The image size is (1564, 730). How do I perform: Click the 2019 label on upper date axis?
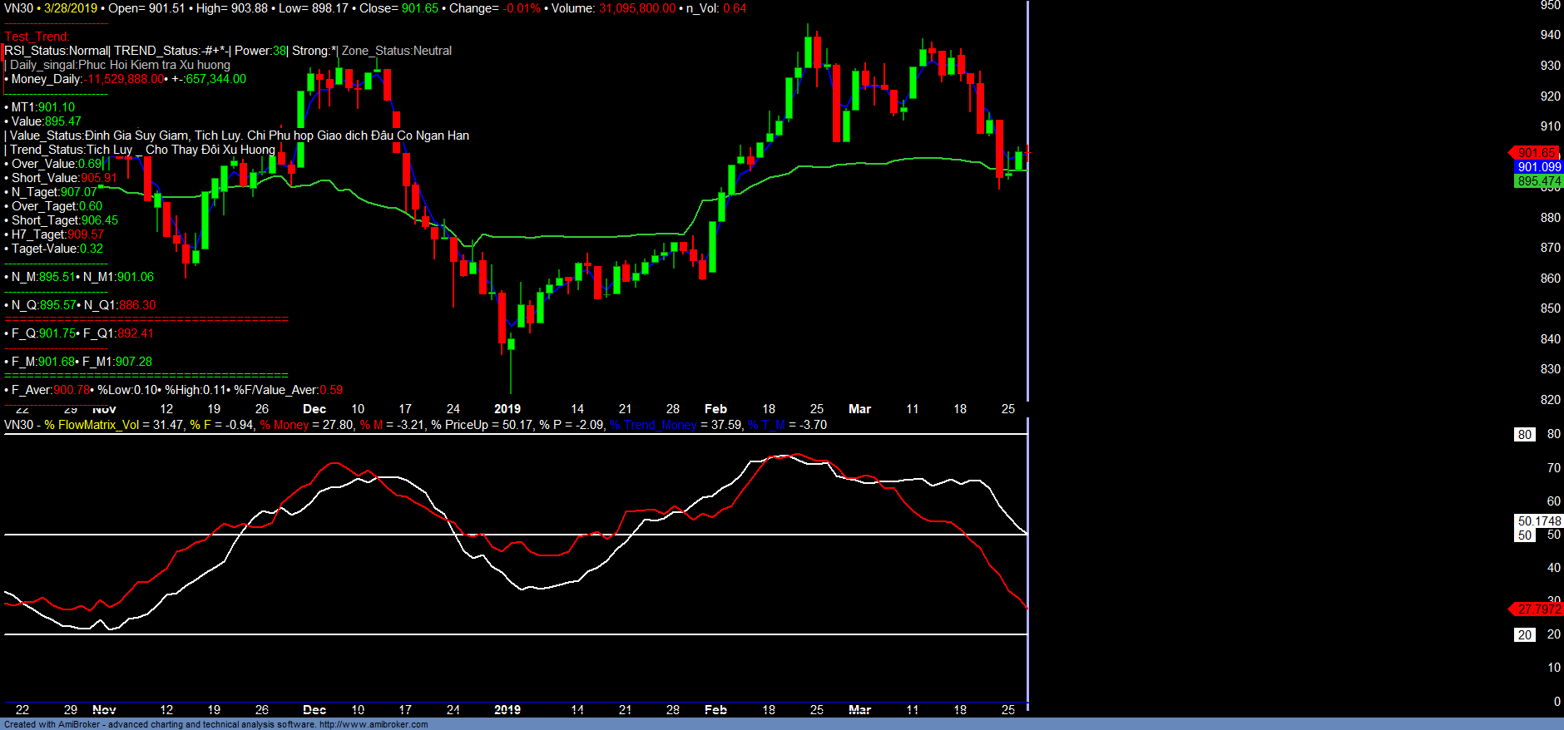point(507,409)
